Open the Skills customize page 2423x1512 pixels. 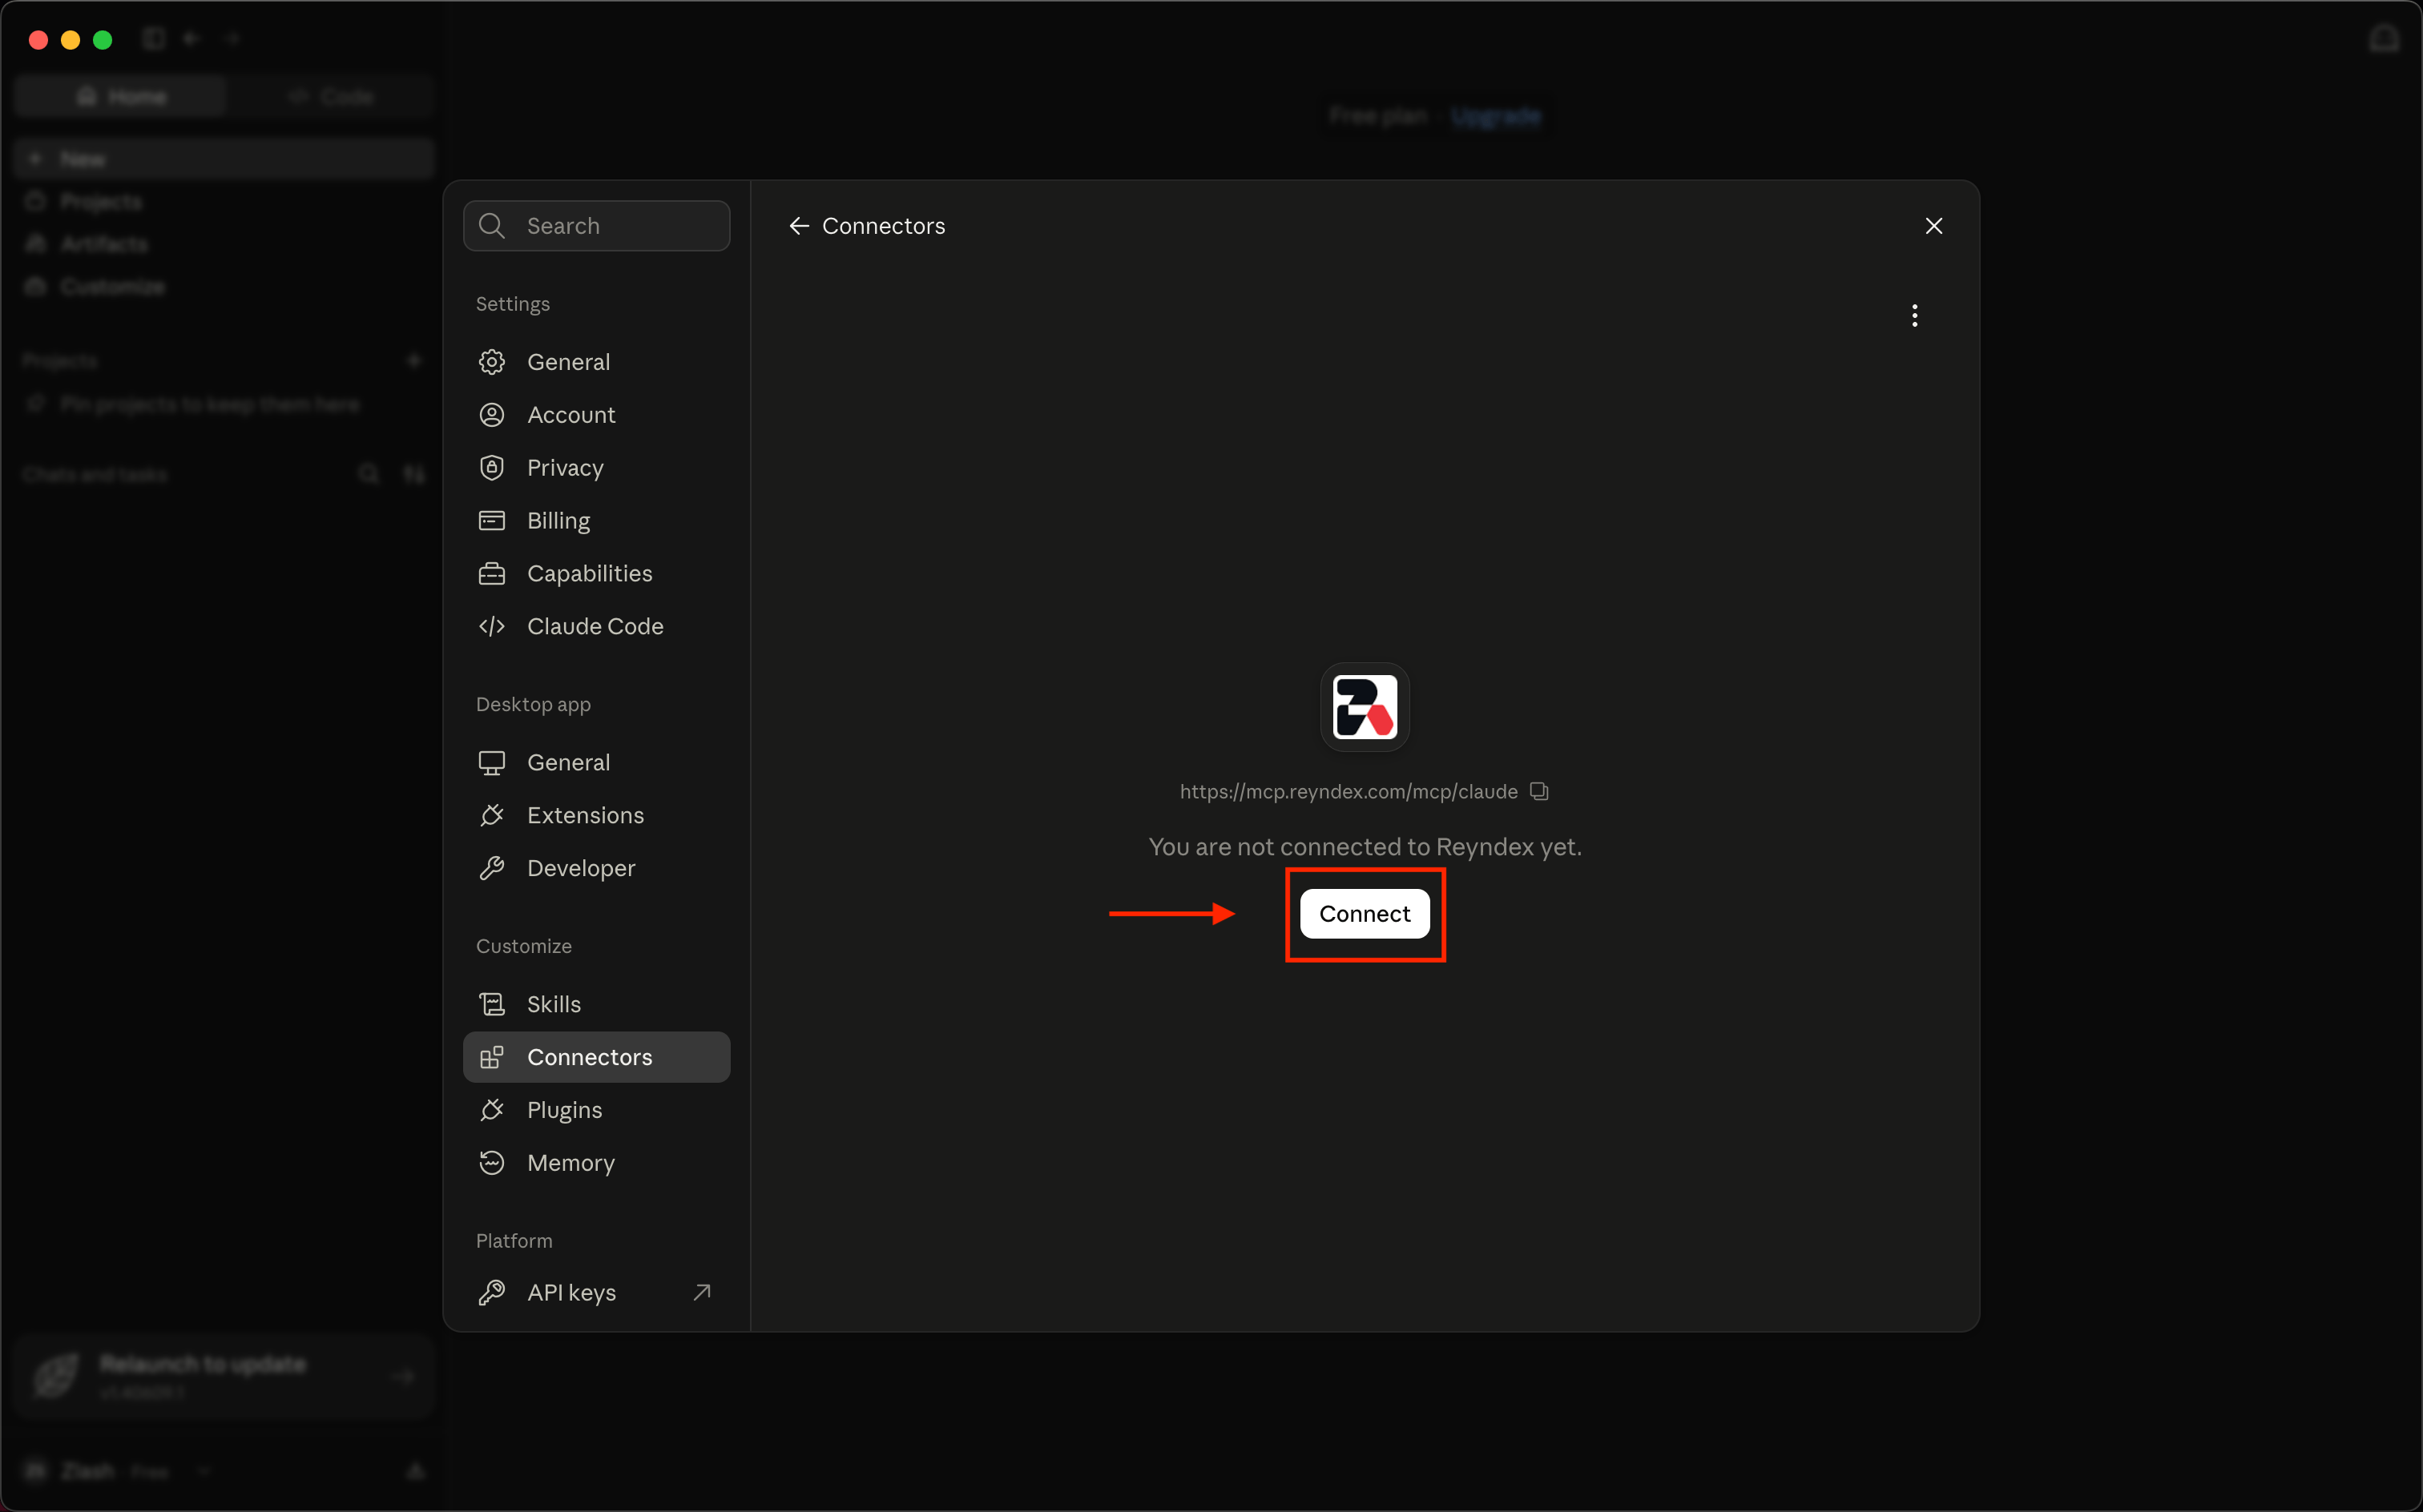coord(596,1005)
